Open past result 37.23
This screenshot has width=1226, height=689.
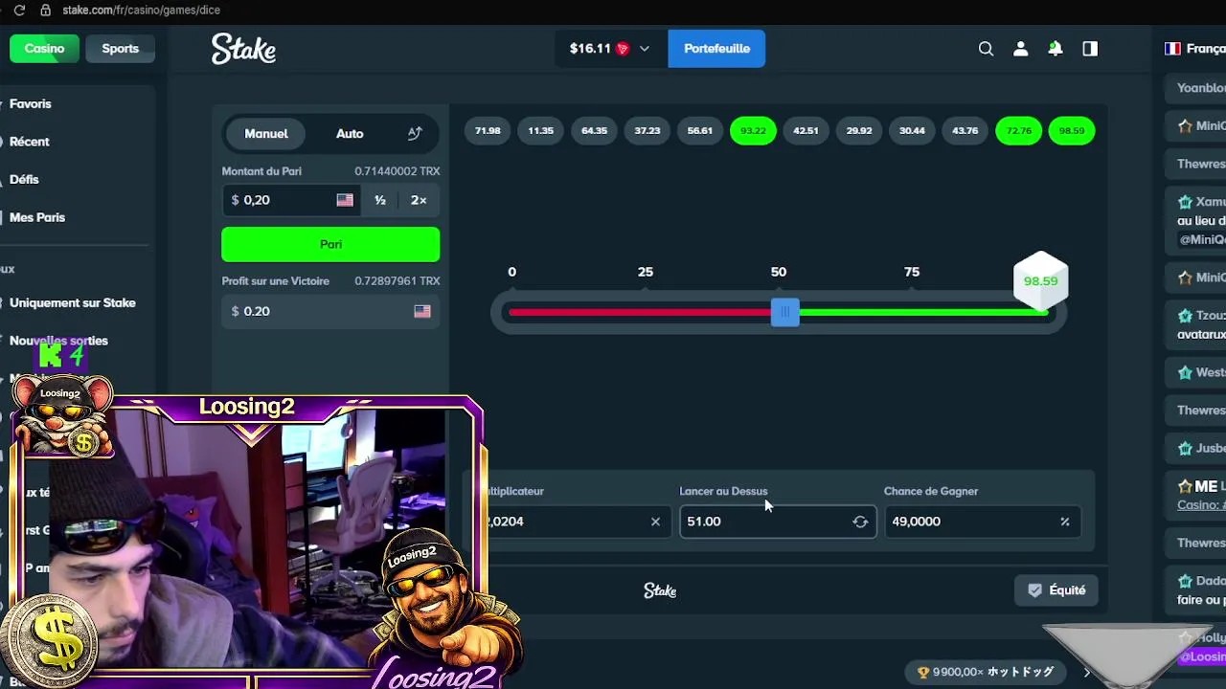647,131
